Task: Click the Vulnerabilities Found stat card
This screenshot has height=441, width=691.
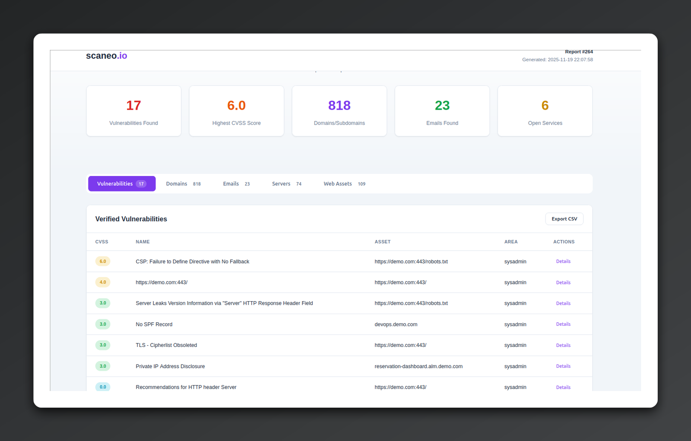Action: [134, 111]
